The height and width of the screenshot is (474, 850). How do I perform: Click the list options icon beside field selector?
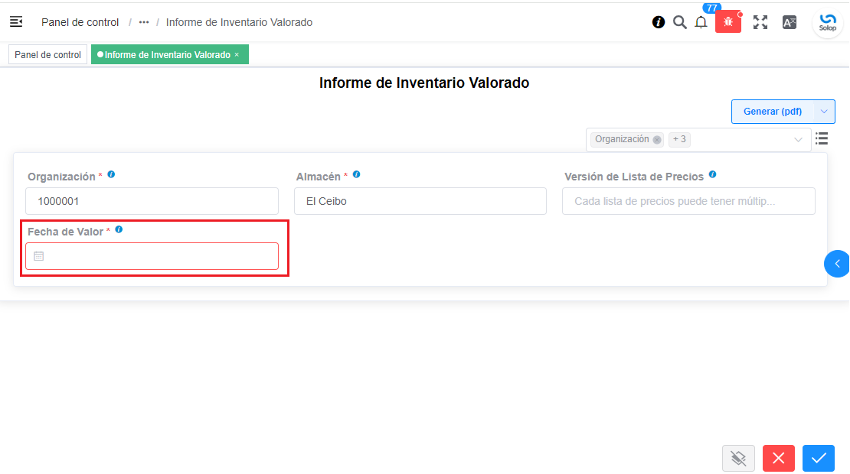click(822, 139)
